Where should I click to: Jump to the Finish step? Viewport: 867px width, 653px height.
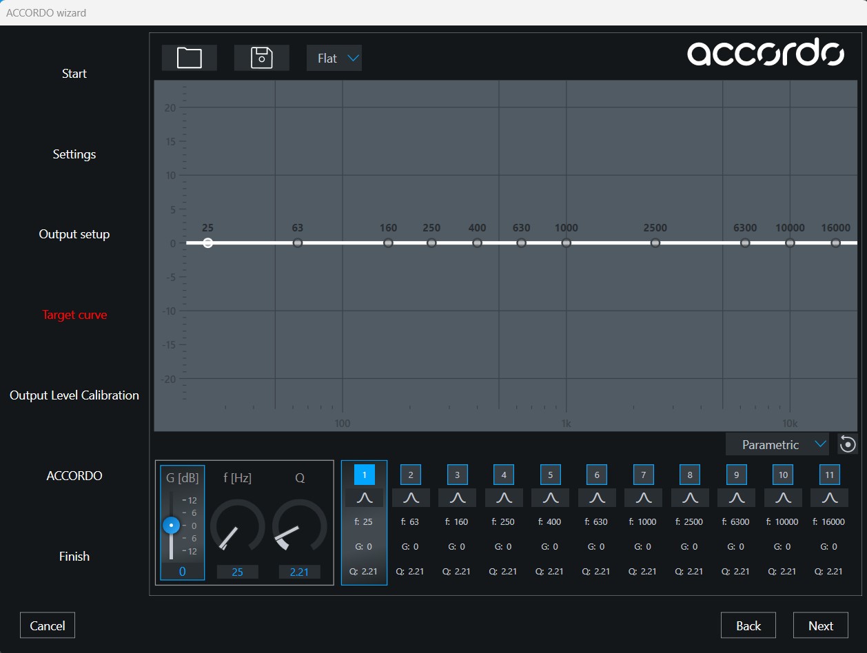[74, 557]
